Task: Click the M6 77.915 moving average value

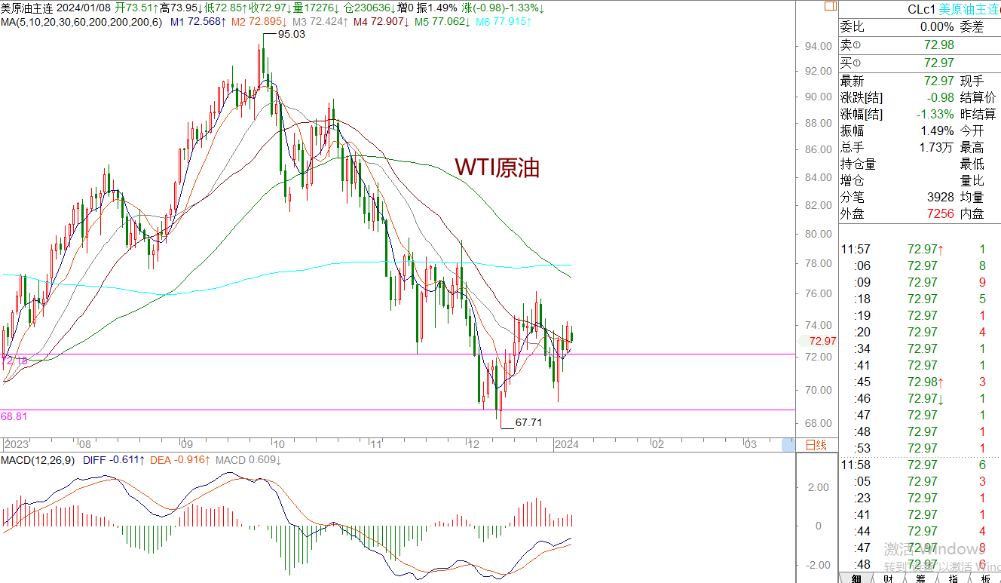Action: pos(504,22)
